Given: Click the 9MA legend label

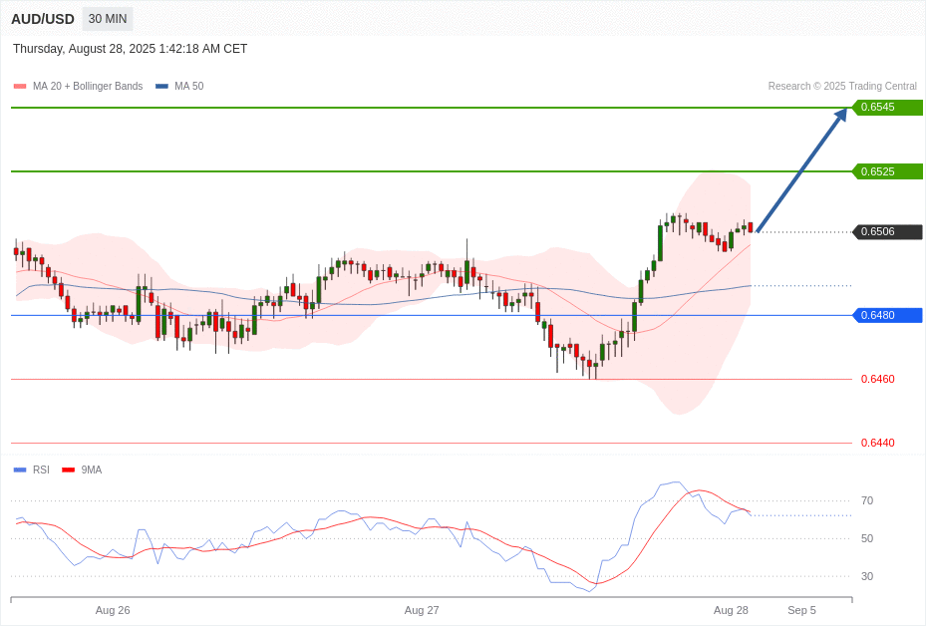Looking at the screenshot, I should (92, 470).
